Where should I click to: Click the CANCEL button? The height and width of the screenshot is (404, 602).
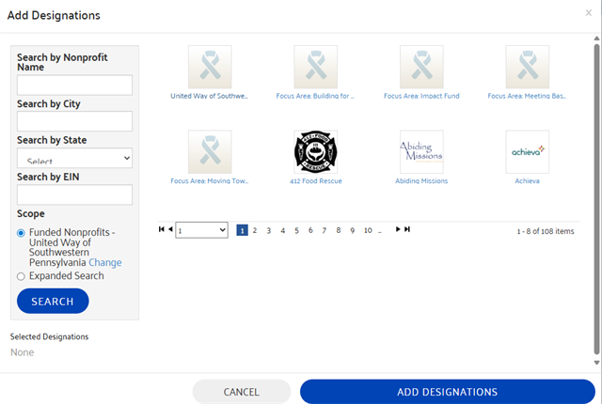[x=242, y=392]
